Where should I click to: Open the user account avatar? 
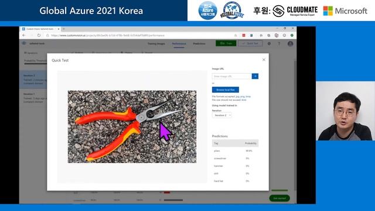pyautogui.click(x=290, y=43)
